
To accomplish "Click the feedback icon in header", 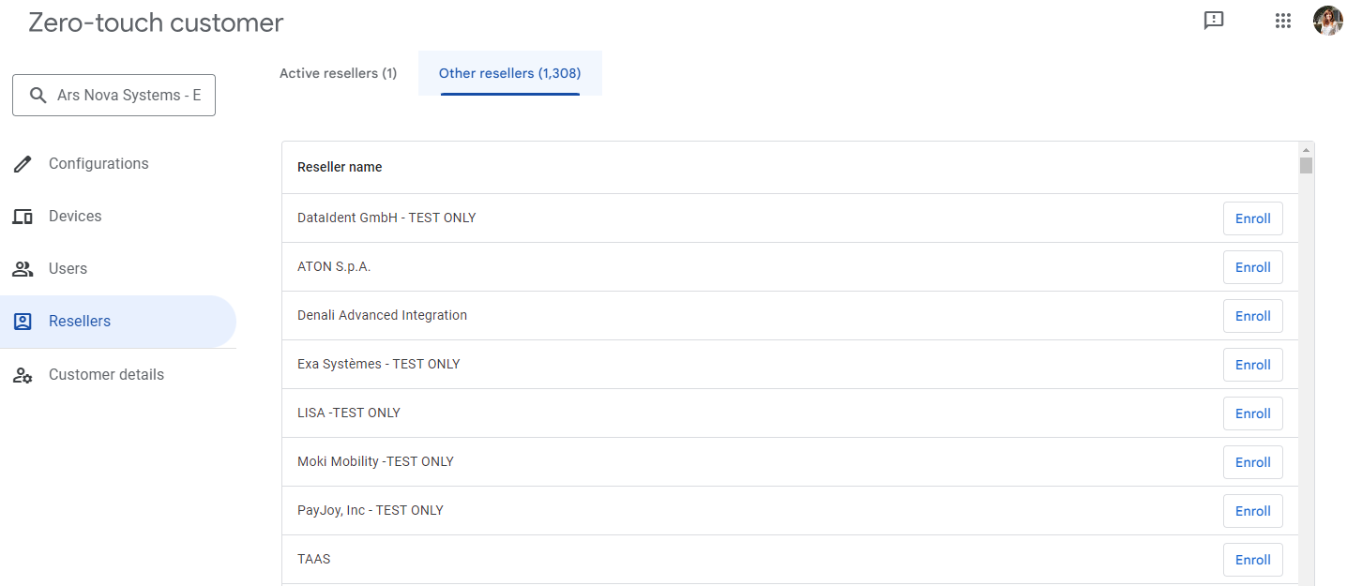I will (x=1214, y=21).
